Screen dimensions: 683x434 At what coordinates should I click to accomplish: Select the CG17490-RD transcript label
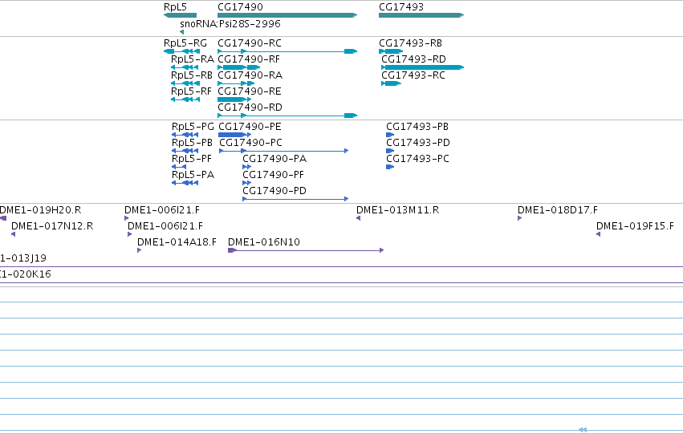[250, 107]
